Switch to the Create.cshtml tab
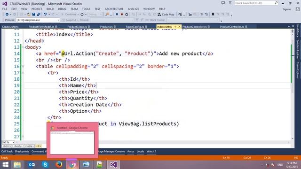This screenshot has width=301, height=169. coord(10,27)
